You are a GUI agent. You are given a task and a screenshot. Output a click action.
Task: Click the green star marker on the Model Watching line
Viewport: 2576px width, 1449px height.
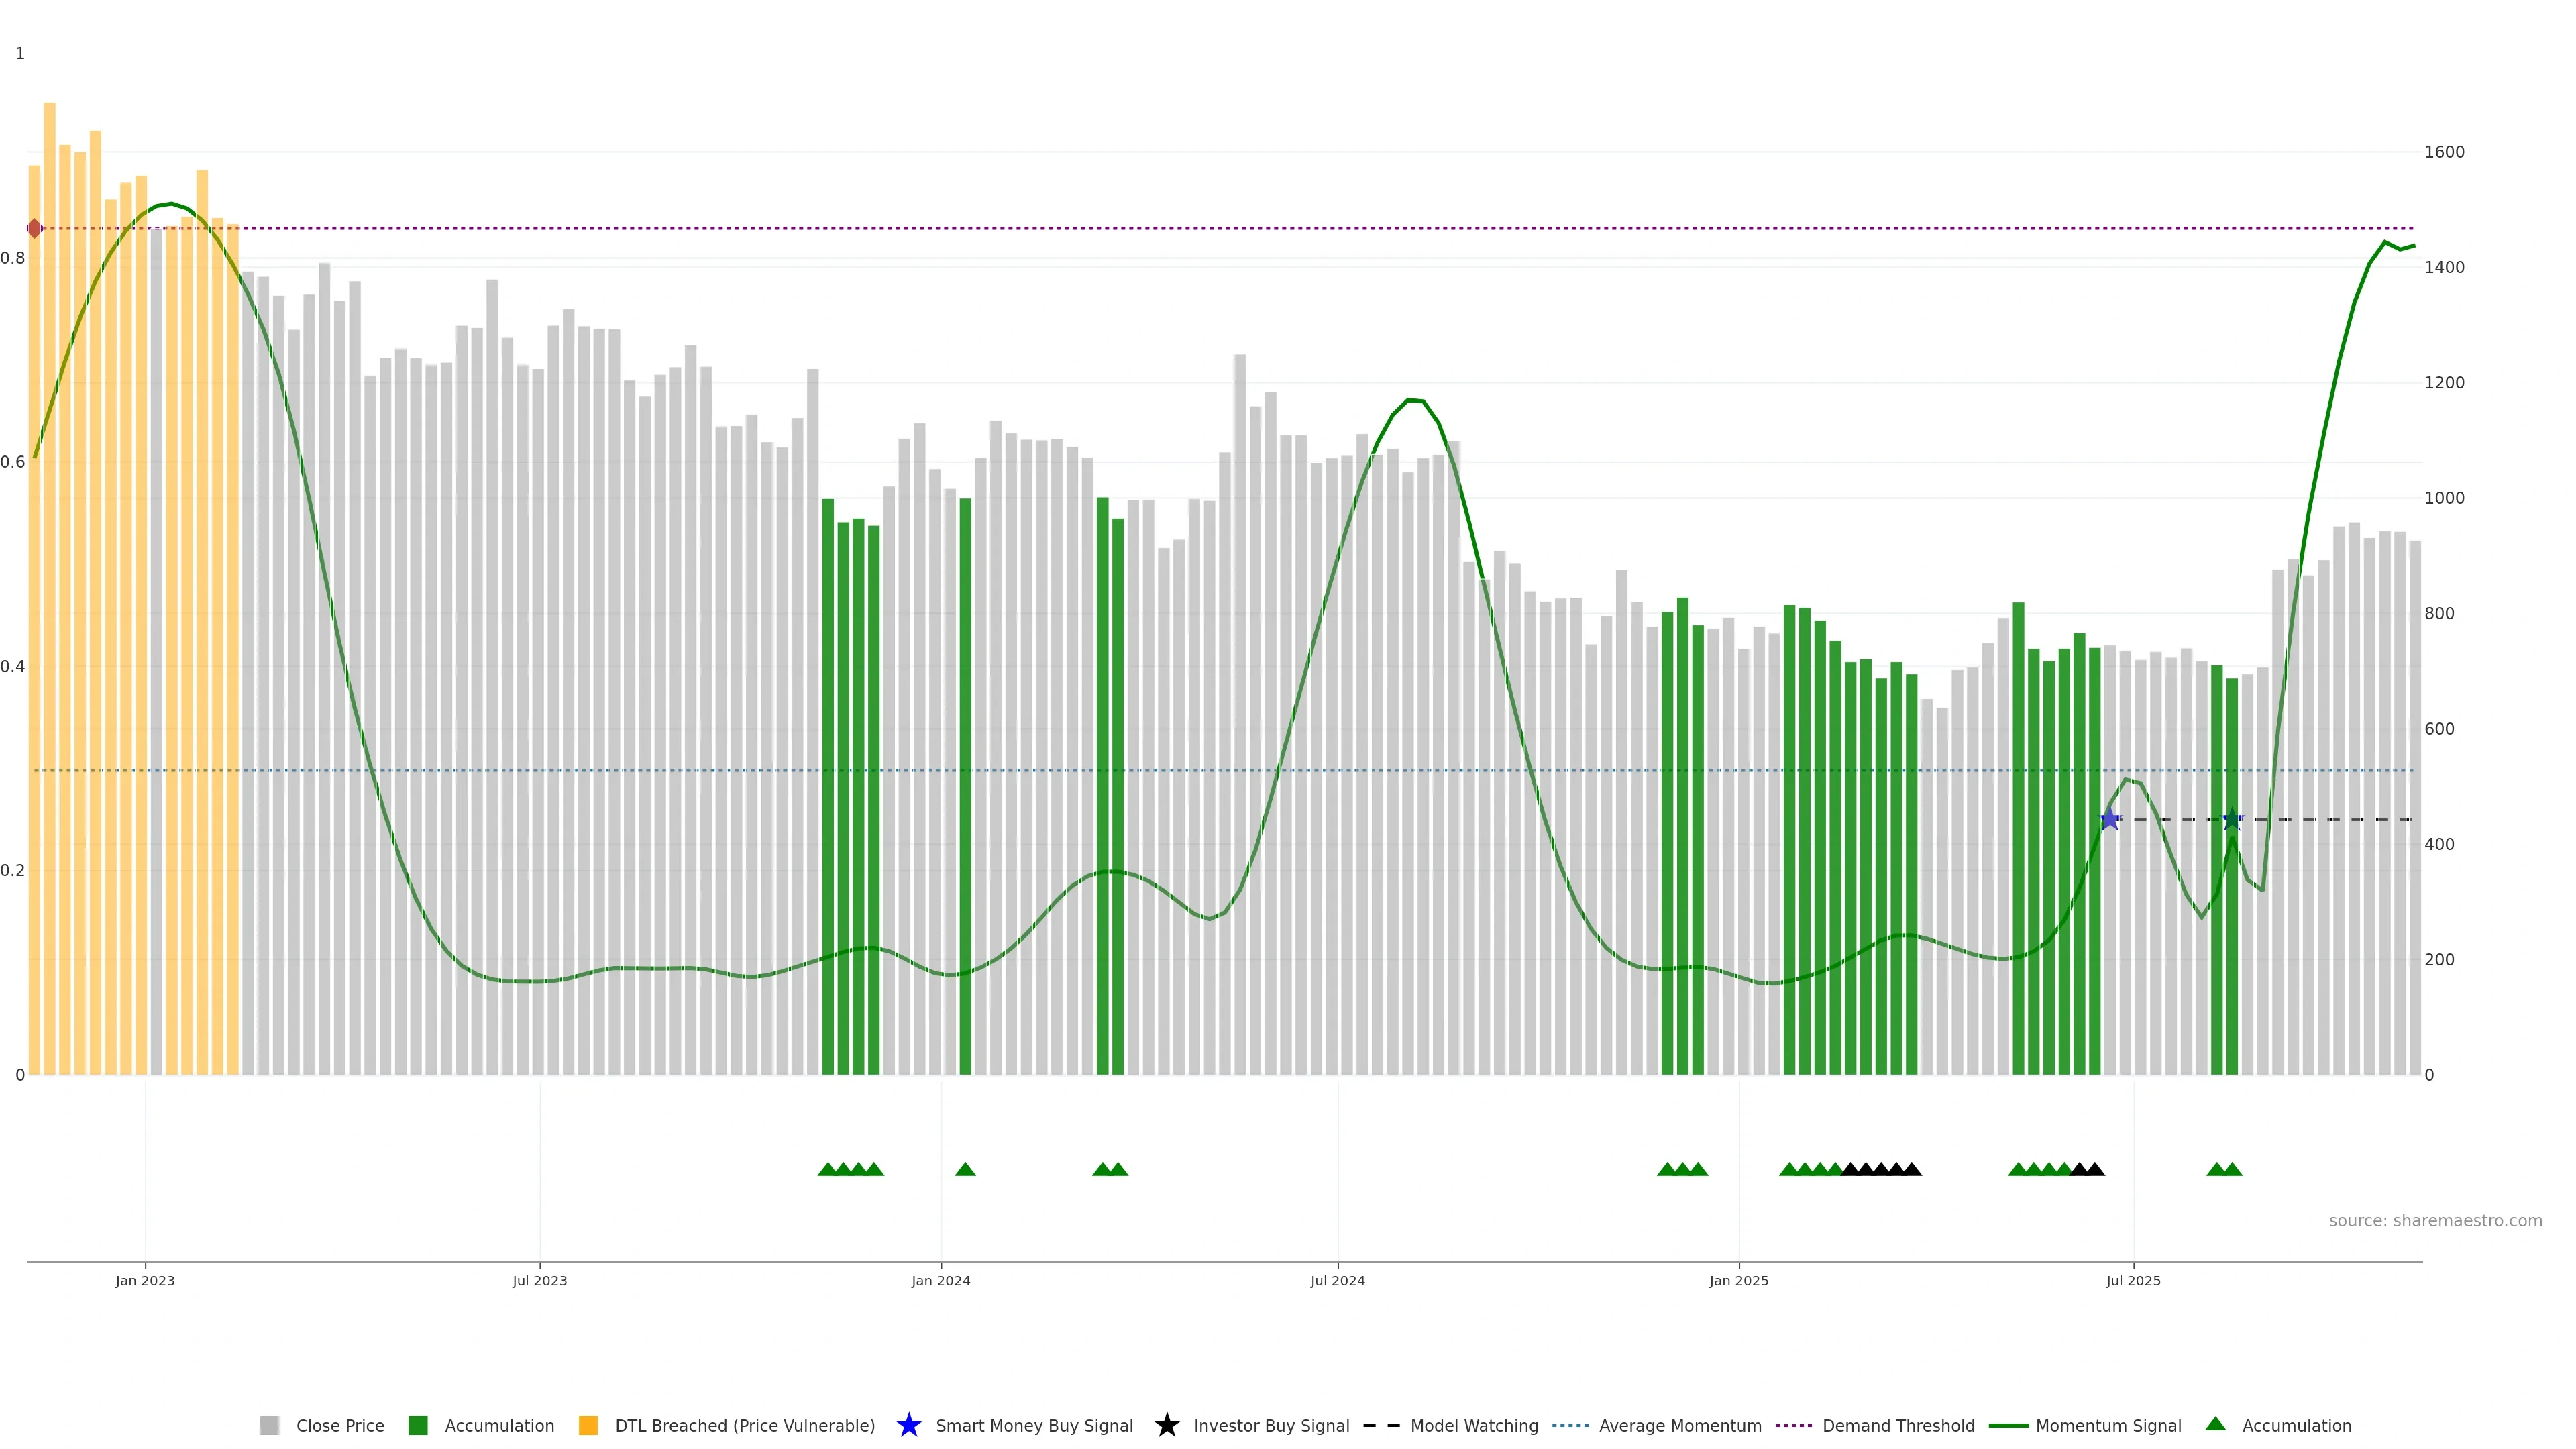[2232, 820]
